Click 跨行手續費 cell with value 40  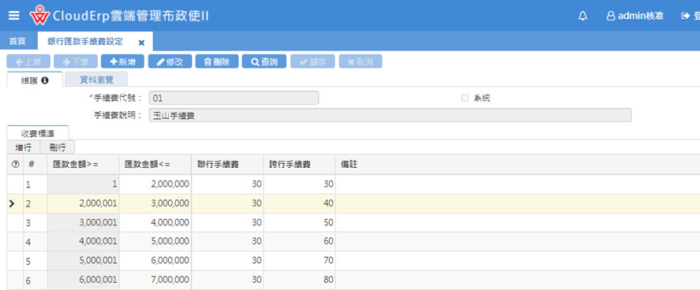coord(300,203)
